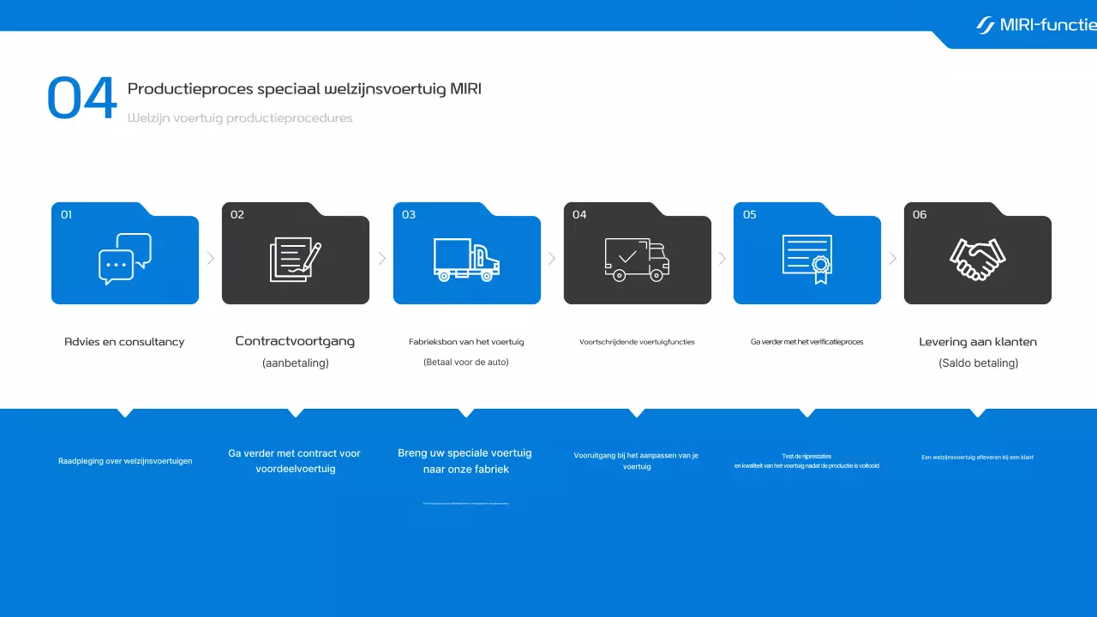This screenshot has height=617, width=1097.
Task: Select the contract signing pen icon
Action: 296,260
